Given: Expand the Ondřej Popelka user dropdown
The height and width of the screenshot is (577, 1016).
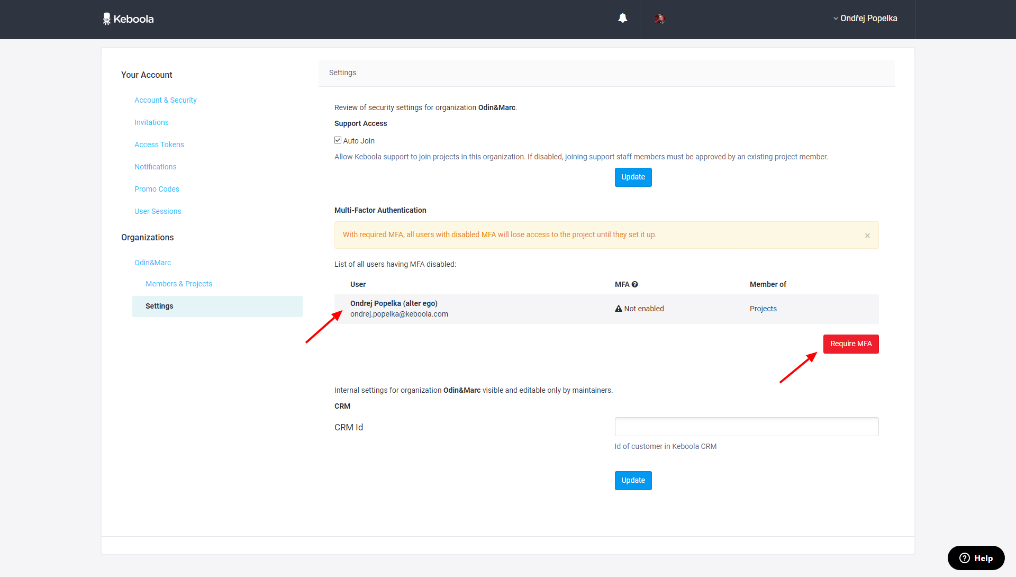Looking at the screenshot, I should [865, 19].
